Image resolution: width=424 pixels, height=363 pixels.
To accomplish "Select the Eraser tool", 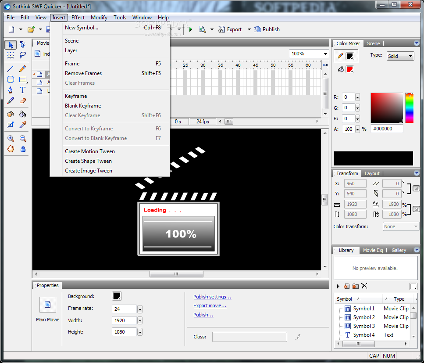I will [23, 101].
